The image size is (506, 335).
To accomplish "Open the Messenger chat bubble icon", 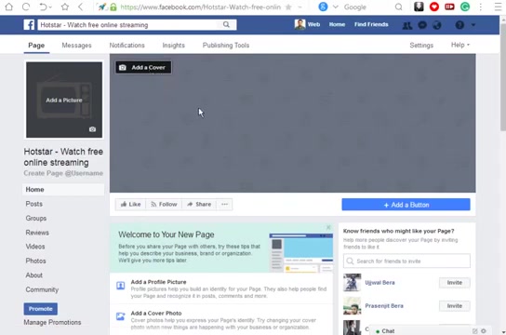I will tap(422, 25).
